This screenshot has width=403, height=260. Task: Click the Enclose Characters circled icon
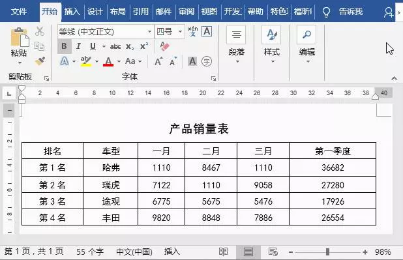pyautogui.click(x=207, y=61)
